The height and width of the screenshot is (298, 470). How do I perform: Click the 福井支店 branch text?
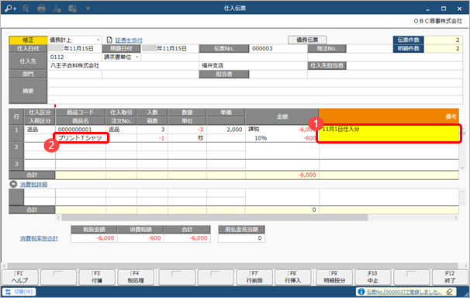[x=213, y=66]
